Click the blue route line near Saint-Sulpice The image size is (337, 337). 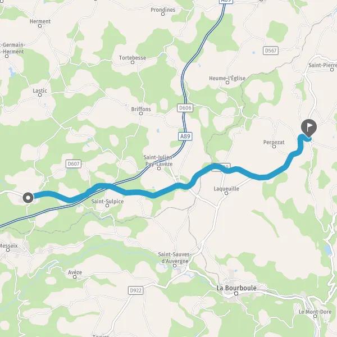pyautogui.click(x=116, y=189)
